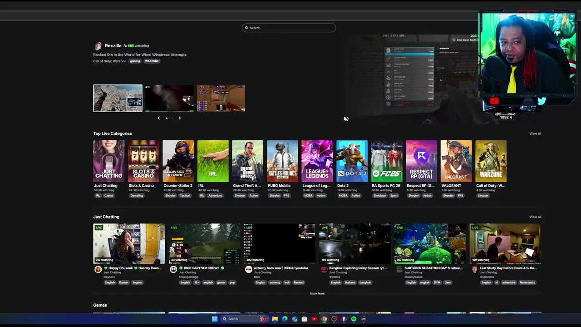Open the Grand Theft Auto category cover
Screen dimensions: 581x327
click(x=248, y=161)
